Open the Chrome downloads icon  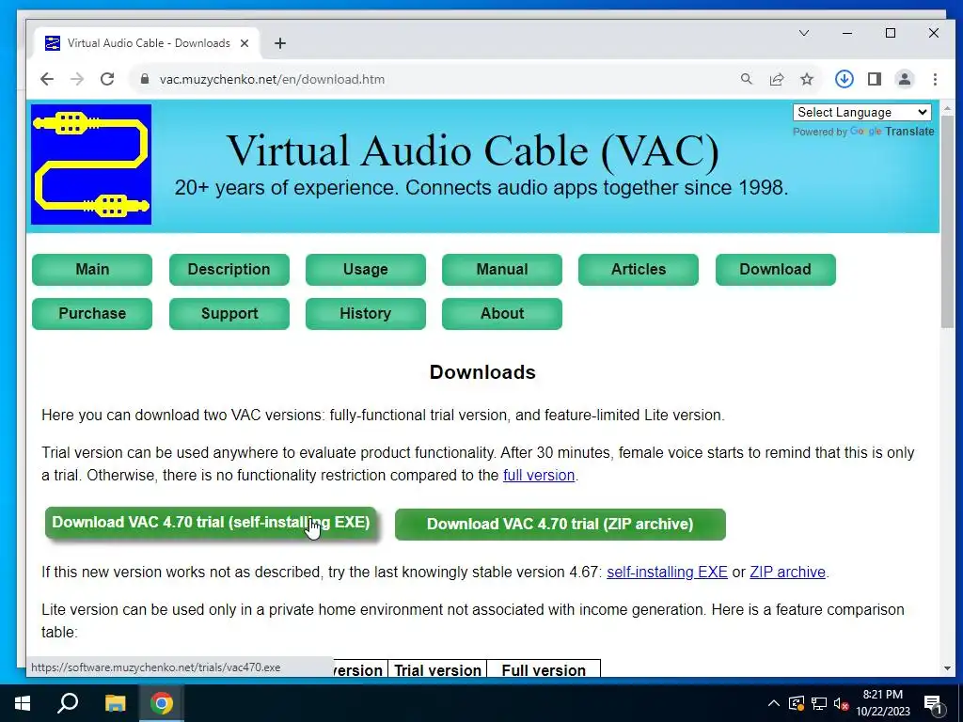point(845,79)
